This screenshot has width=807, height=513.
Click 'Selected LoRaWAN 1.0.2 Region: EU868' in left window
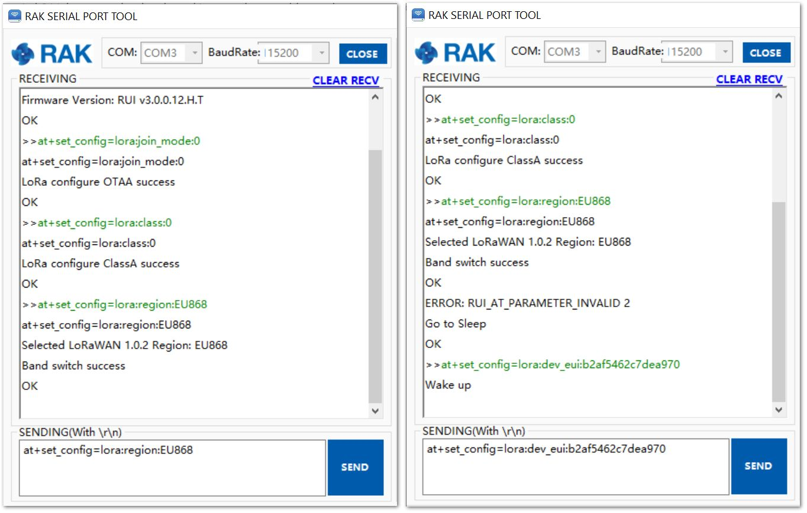tap(124, 345)
